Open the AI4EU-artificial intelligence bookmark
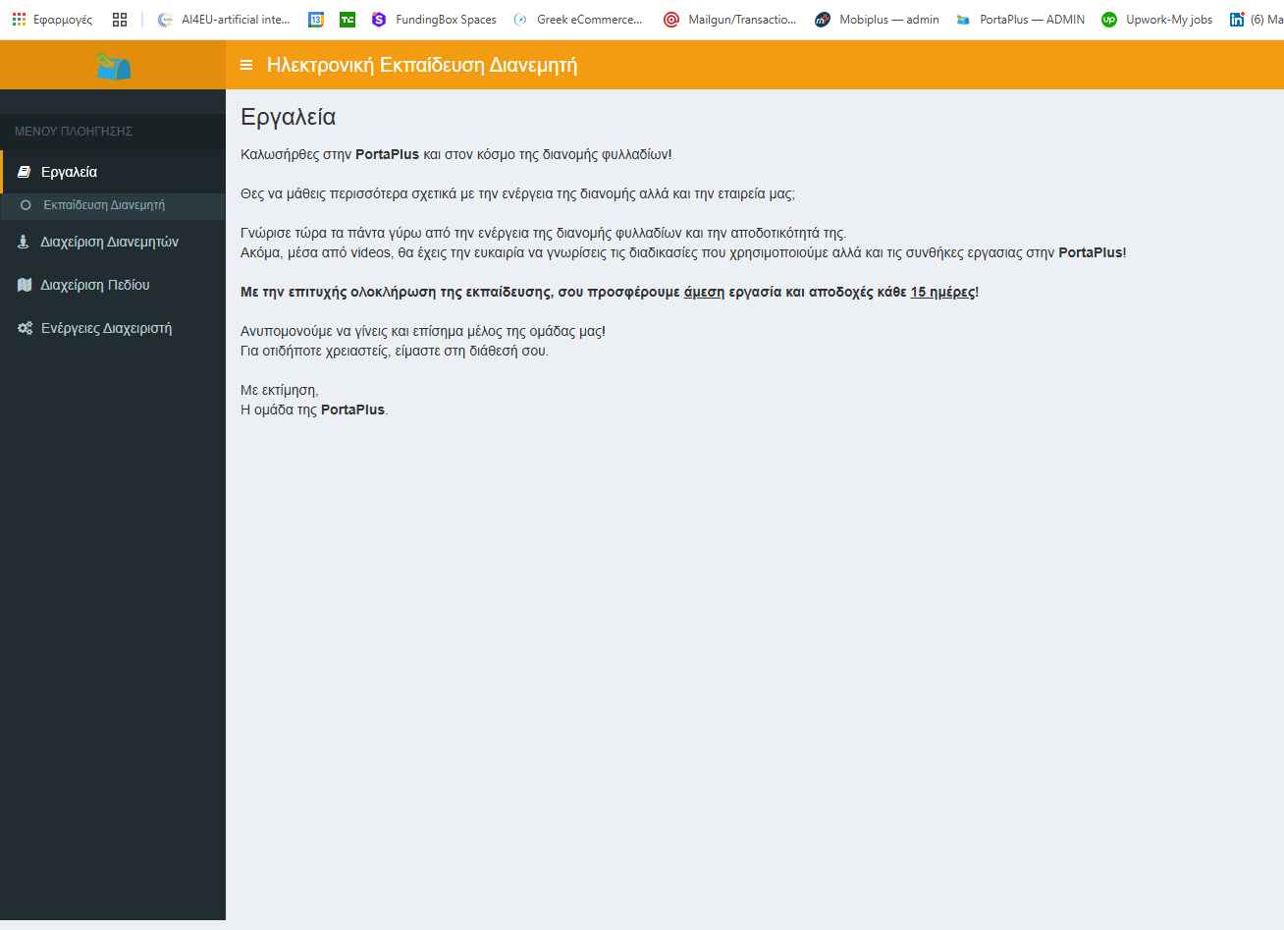1284x930 pixels. (224, 20)
